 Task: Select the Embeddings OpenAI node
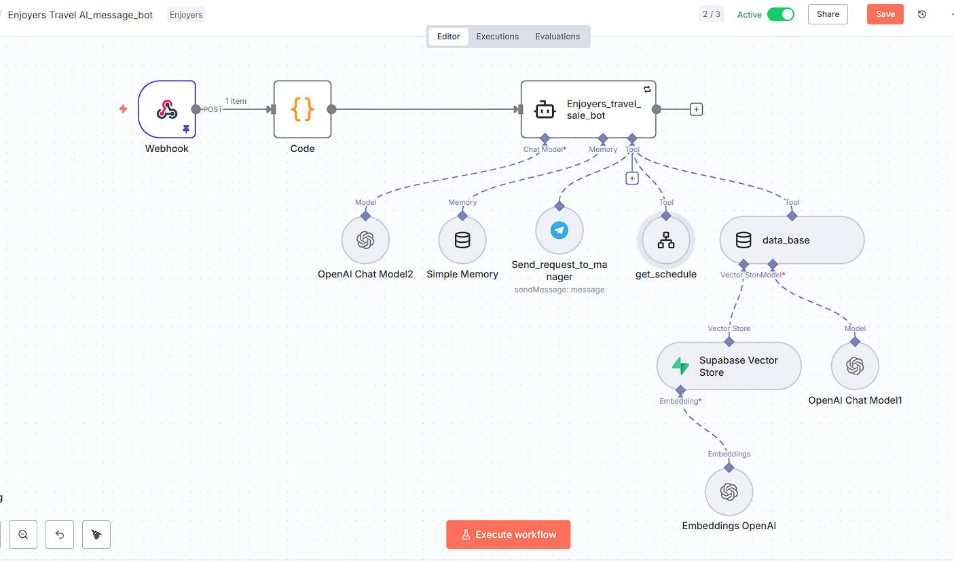click(729, 492)
